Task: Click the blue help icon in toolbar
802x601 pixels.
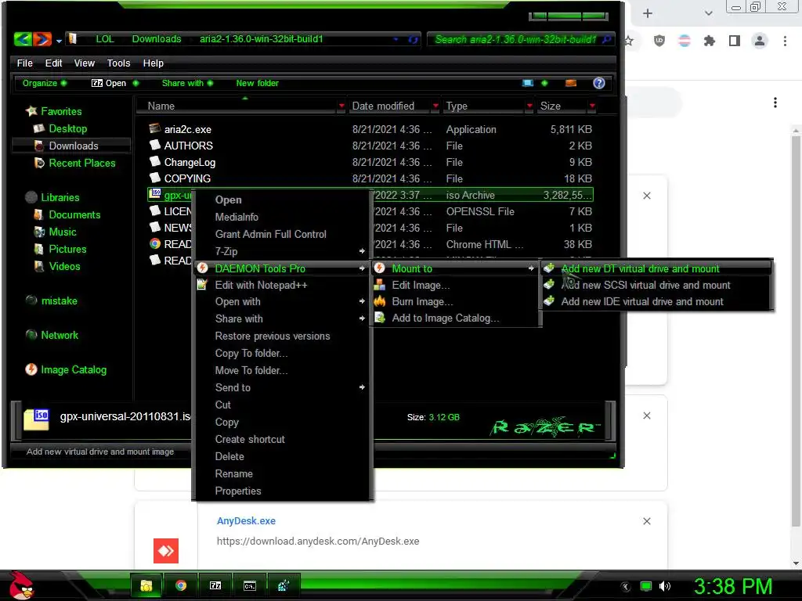Action: 599,83
